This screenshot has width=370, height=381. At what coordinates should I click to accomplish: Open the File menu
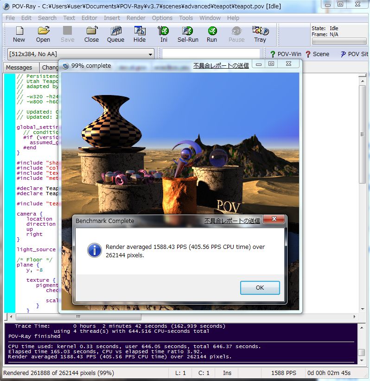click(x=10, y=18)
